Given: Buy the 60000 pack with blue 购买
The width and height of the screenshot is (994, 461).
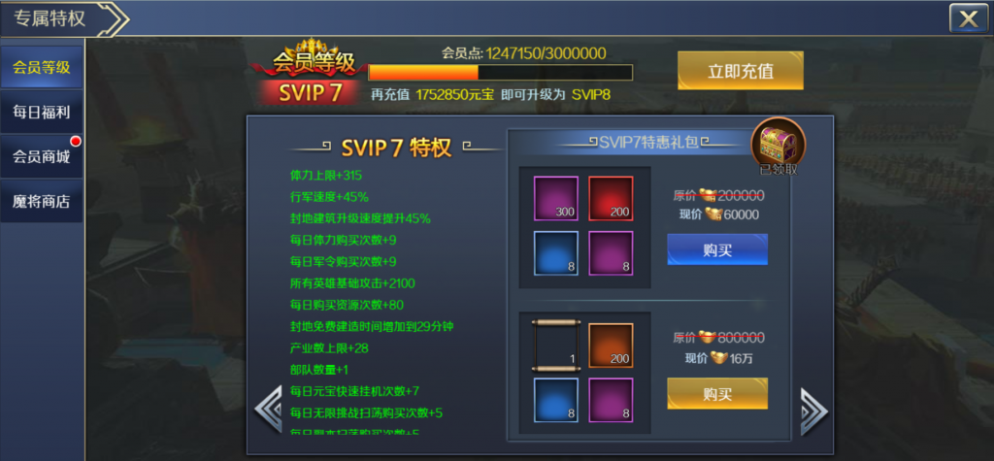Looking at the screenshot, I should point(717,249).
